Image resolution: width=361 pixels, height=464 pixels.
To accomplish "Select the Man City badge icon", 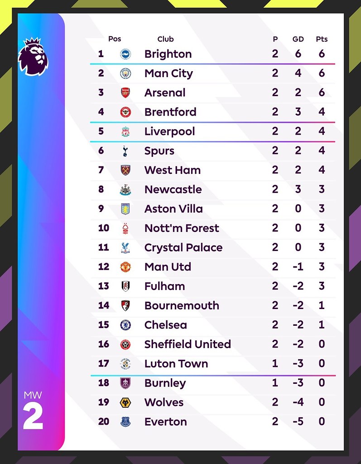I will click(125, 73).
